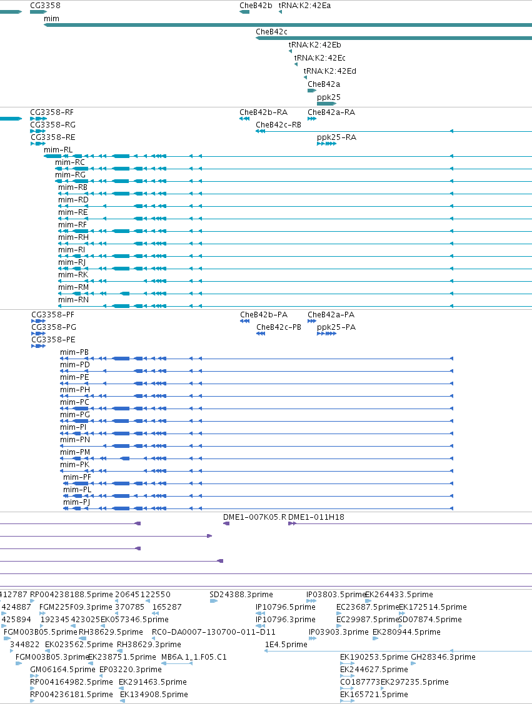The width and height of the screenshot is (532, 704).
Task: Click the mim-RK transcript label
Action: tap(73, 275)
